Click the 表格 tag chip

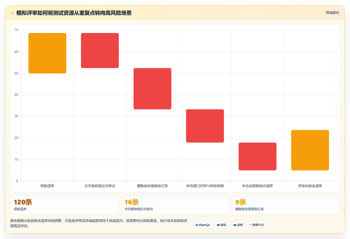221,225
